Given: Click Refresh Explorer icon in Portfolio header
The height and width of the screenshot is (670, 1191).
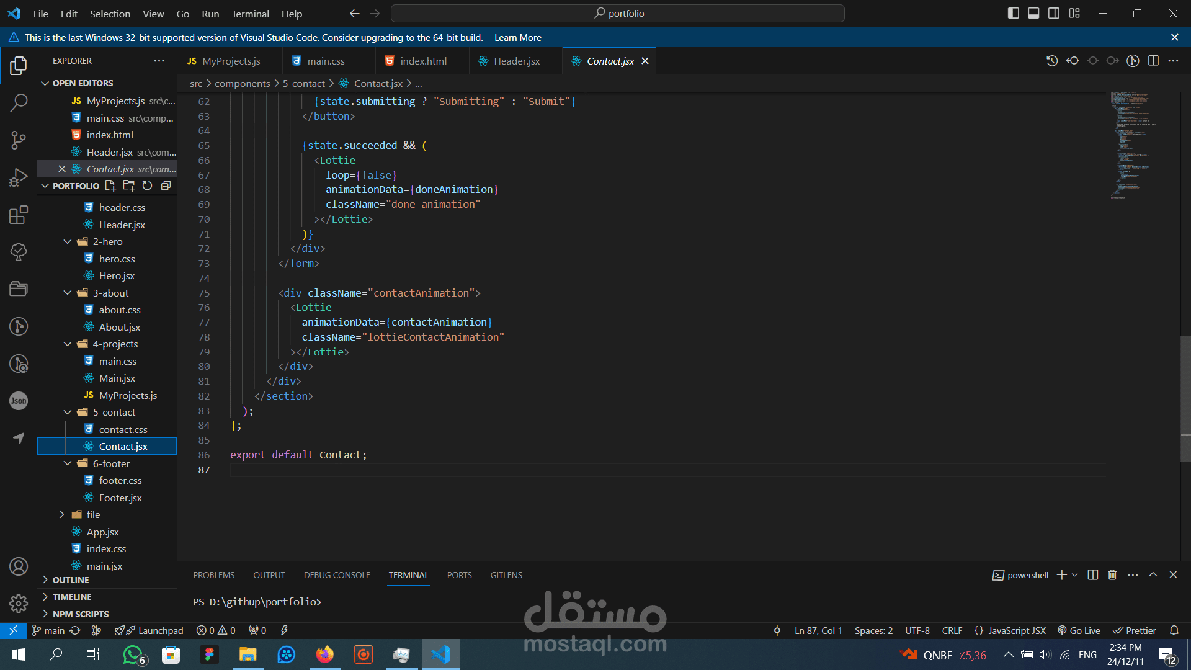Looking at the screenshot, I should tap(147, 185).
